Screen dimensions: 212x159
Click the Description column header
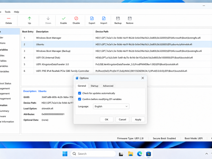click(63, 32)
